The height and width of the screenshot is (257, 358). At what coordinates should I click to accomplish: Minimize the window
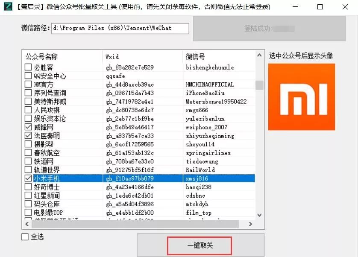pyautogui.click(x=295, y=7)
